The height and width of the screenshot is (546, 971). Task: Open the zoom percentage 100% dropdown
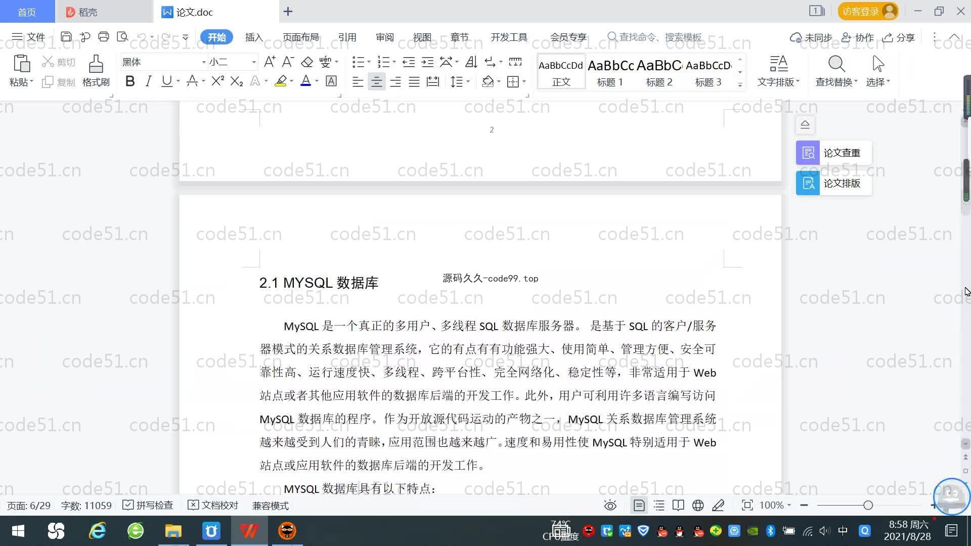point(775,506)
